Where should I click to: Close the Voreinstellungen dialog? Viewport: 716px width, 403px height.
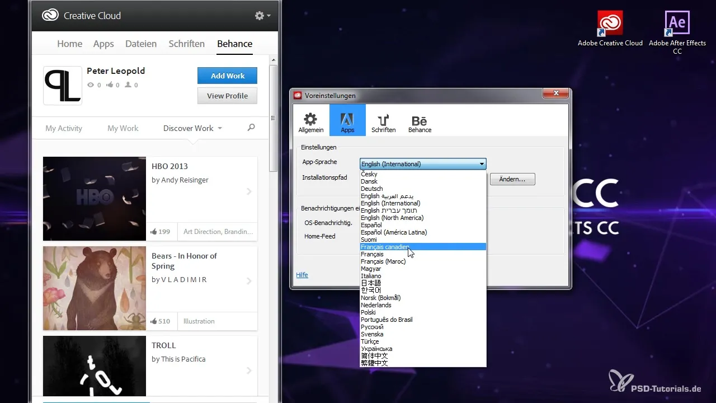(556, 93)
